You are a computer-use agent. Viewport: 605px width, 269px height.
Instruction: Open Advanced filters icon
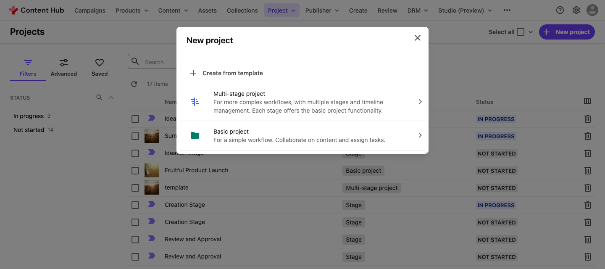click(x=63, y=62)
